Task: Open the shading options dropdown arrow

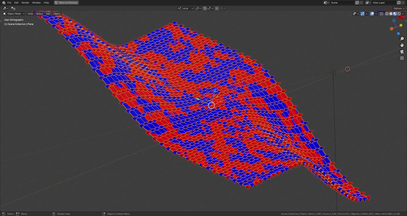Action: coord(403,14)
